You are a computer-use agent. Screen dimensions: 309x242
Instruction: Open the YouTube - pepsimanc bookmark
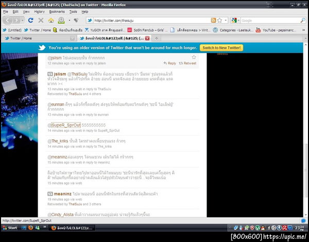click(276, 30)
